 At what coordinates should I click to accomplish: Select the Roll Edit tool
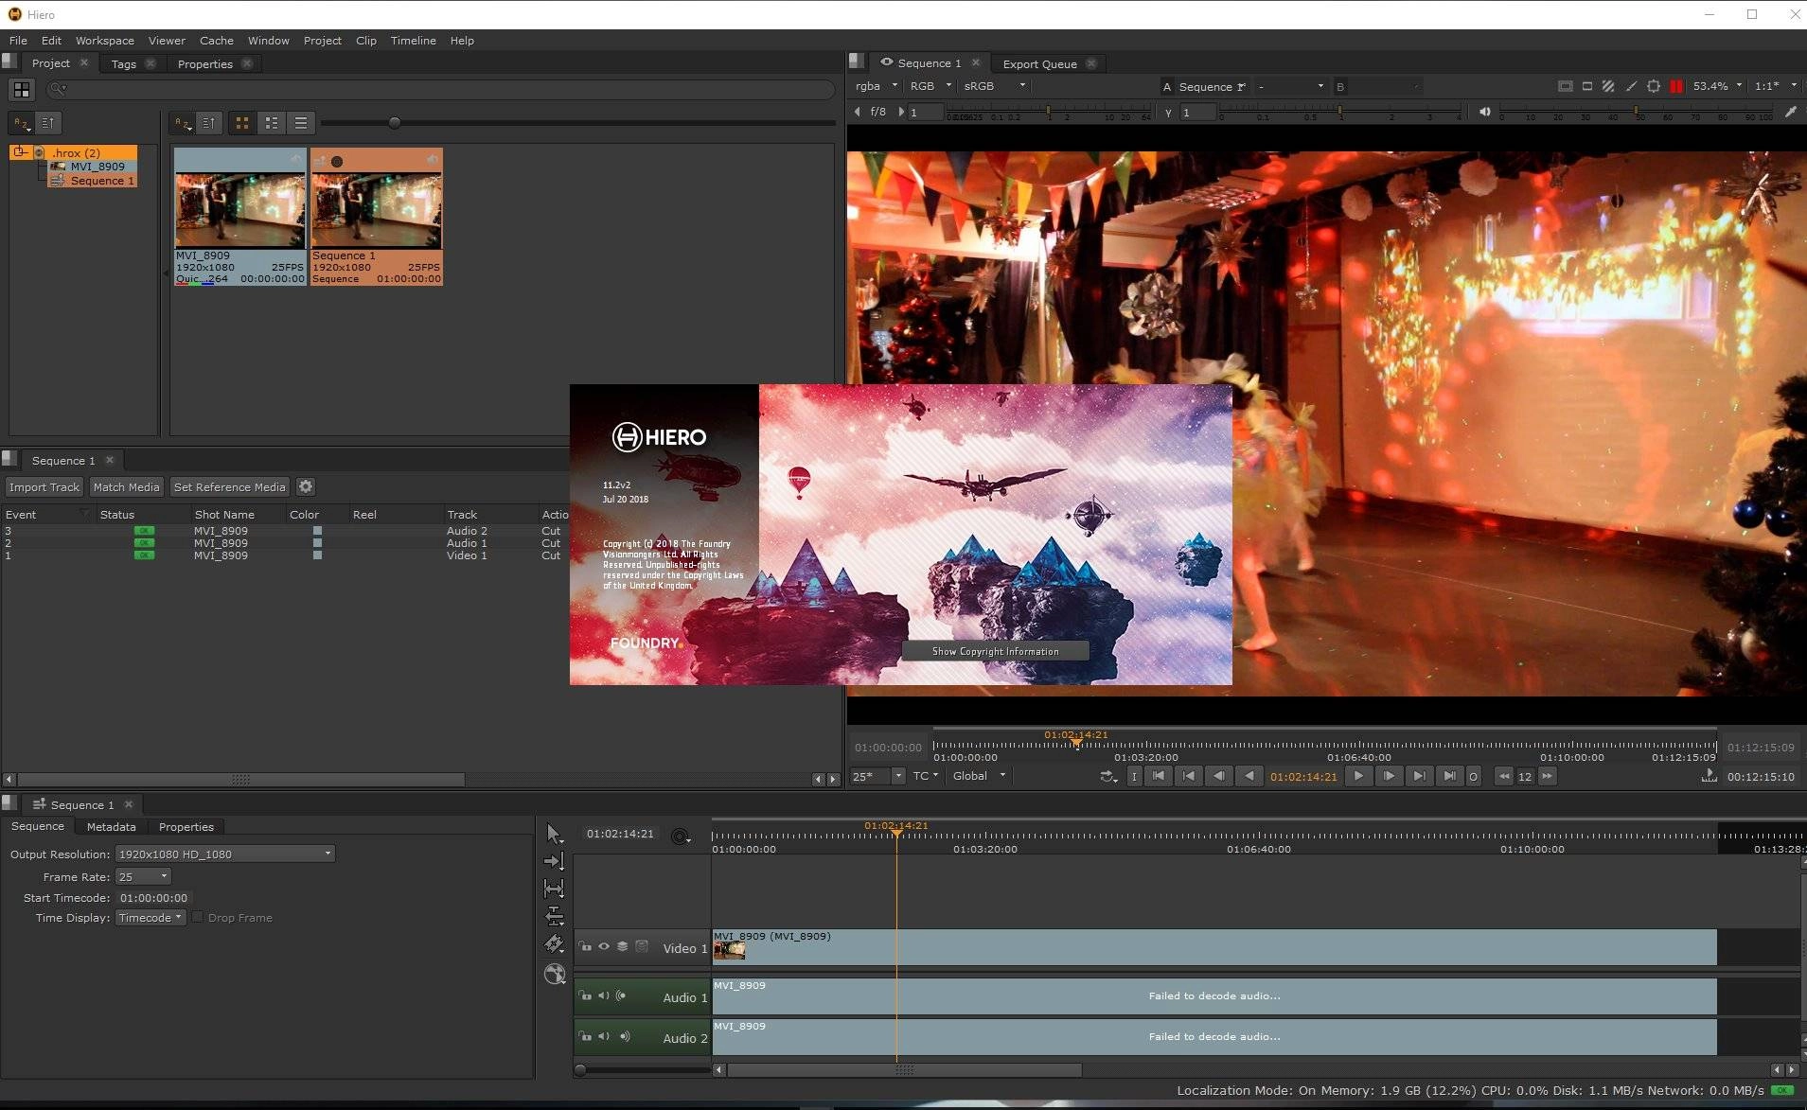[x=554, y=916]
